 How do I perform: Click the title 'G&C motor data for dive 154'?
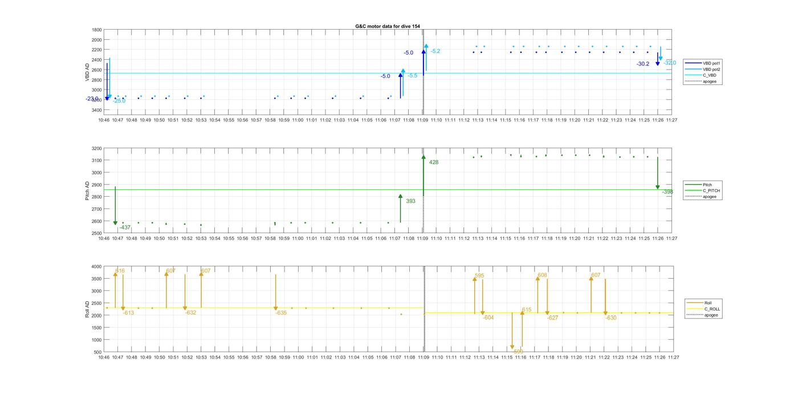pyautogui.click(x=388, y=26)
